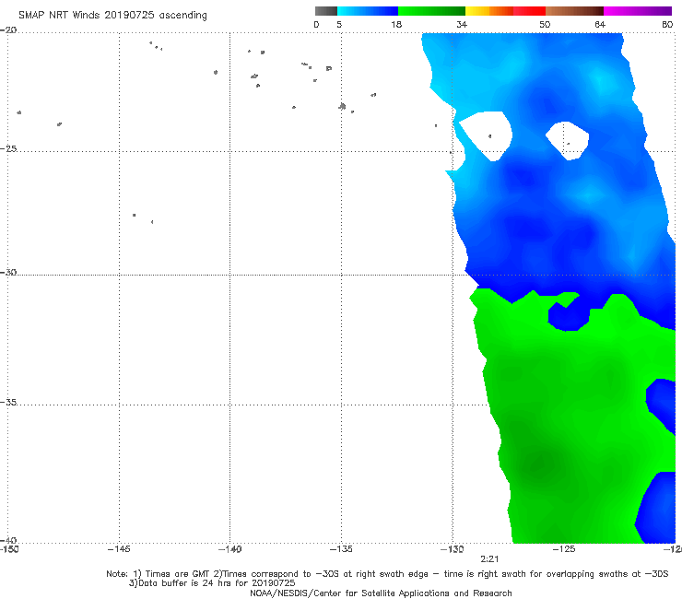Click the green 18-34 colorbar segment
Image resolution: width=682 pixels, height=599 pixels.
click(x=431, y=11)
